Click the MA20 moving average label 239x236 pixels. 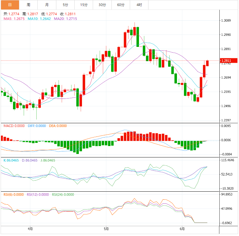click(65, 19)
